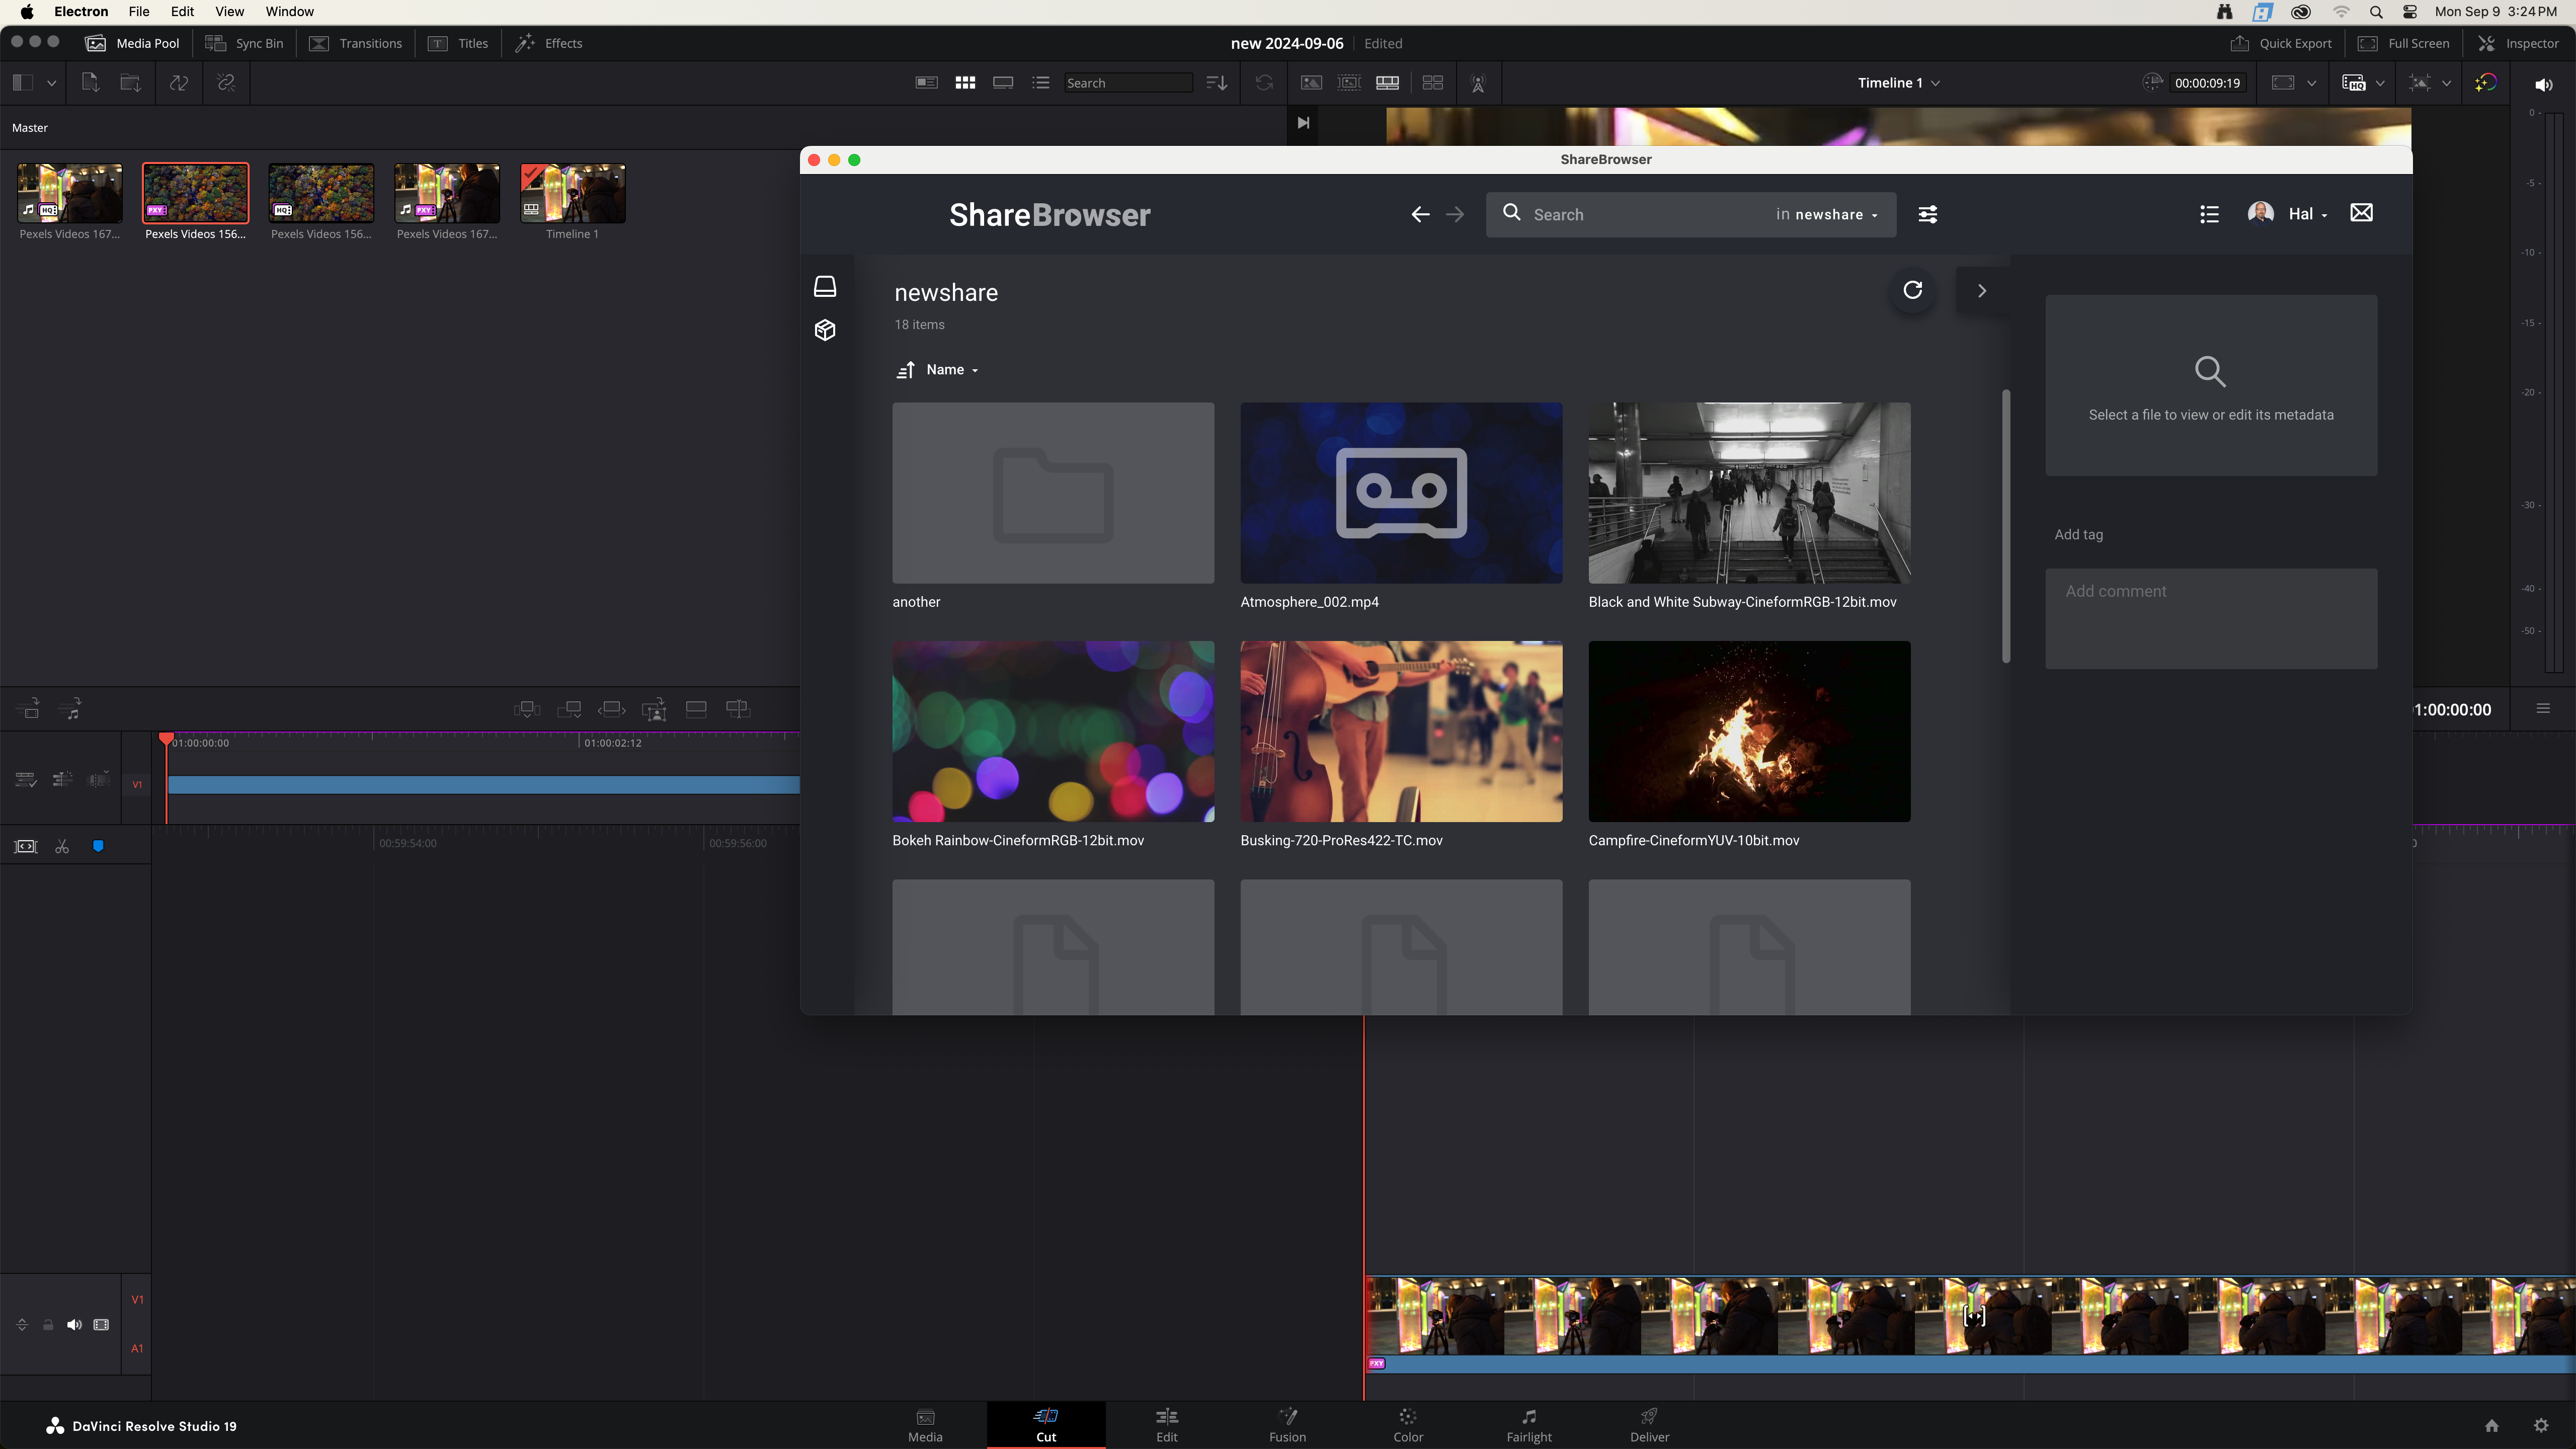This screenshot has height=1449, width=2576.
Task: Refresh the newshare folder
Action: pos(1913,290)
